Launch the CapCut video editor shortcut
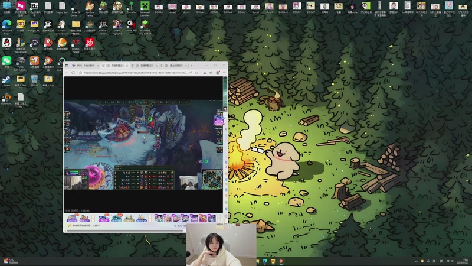This screenshot has width=472, height=266. [48, 27]
